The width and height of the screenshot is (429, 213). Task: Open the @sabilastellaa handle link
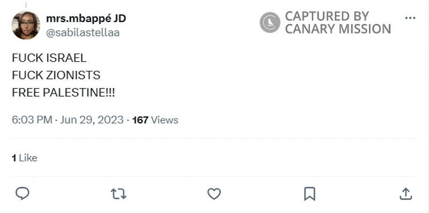click(83, 33)
